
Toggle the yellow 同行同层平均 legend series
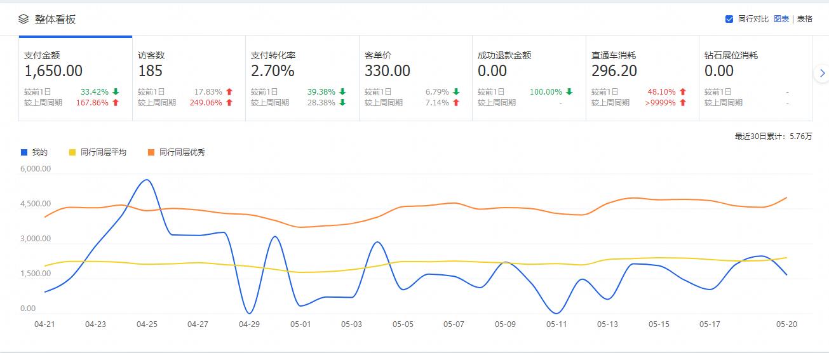tap(97, 152)
